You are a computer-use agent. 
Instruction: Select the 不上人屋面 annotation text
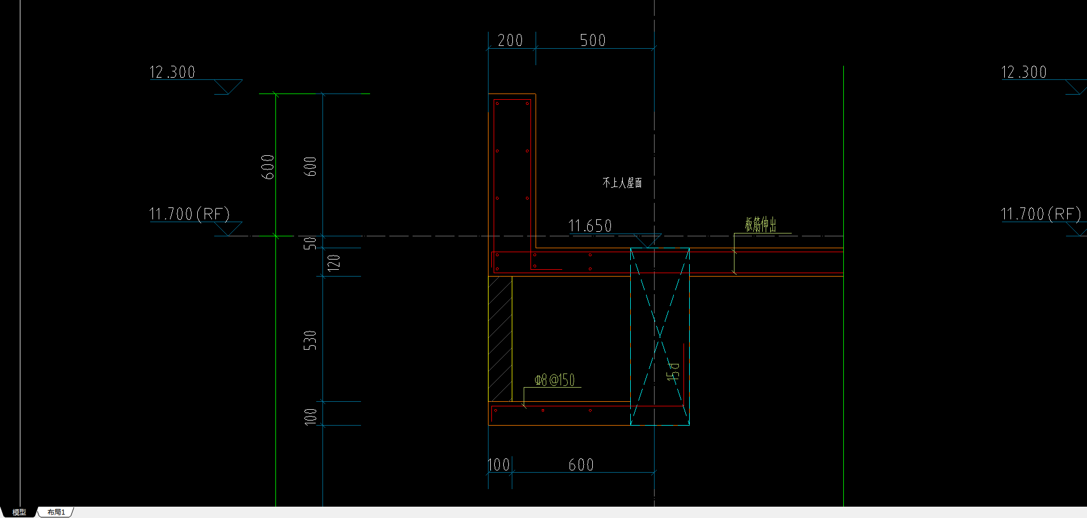(622, 182)
